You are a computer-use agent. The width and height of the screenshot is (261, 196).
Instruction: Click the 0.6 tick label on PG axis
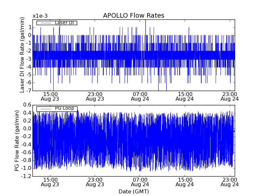[27, 105]
